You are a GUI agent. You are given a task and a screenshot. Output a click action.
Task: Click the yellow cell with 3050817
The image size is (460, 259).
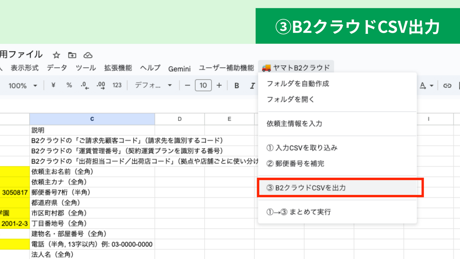pyautogui.click(x=15, y=192)
